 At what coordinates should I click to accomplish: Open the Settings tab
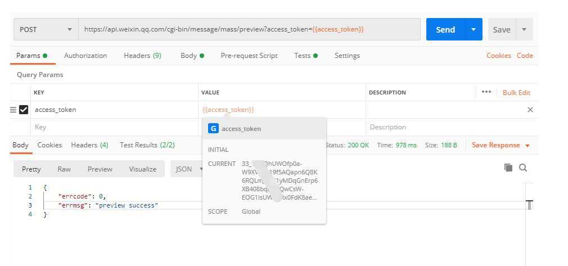pyautogui.click(x=347, y=56)
